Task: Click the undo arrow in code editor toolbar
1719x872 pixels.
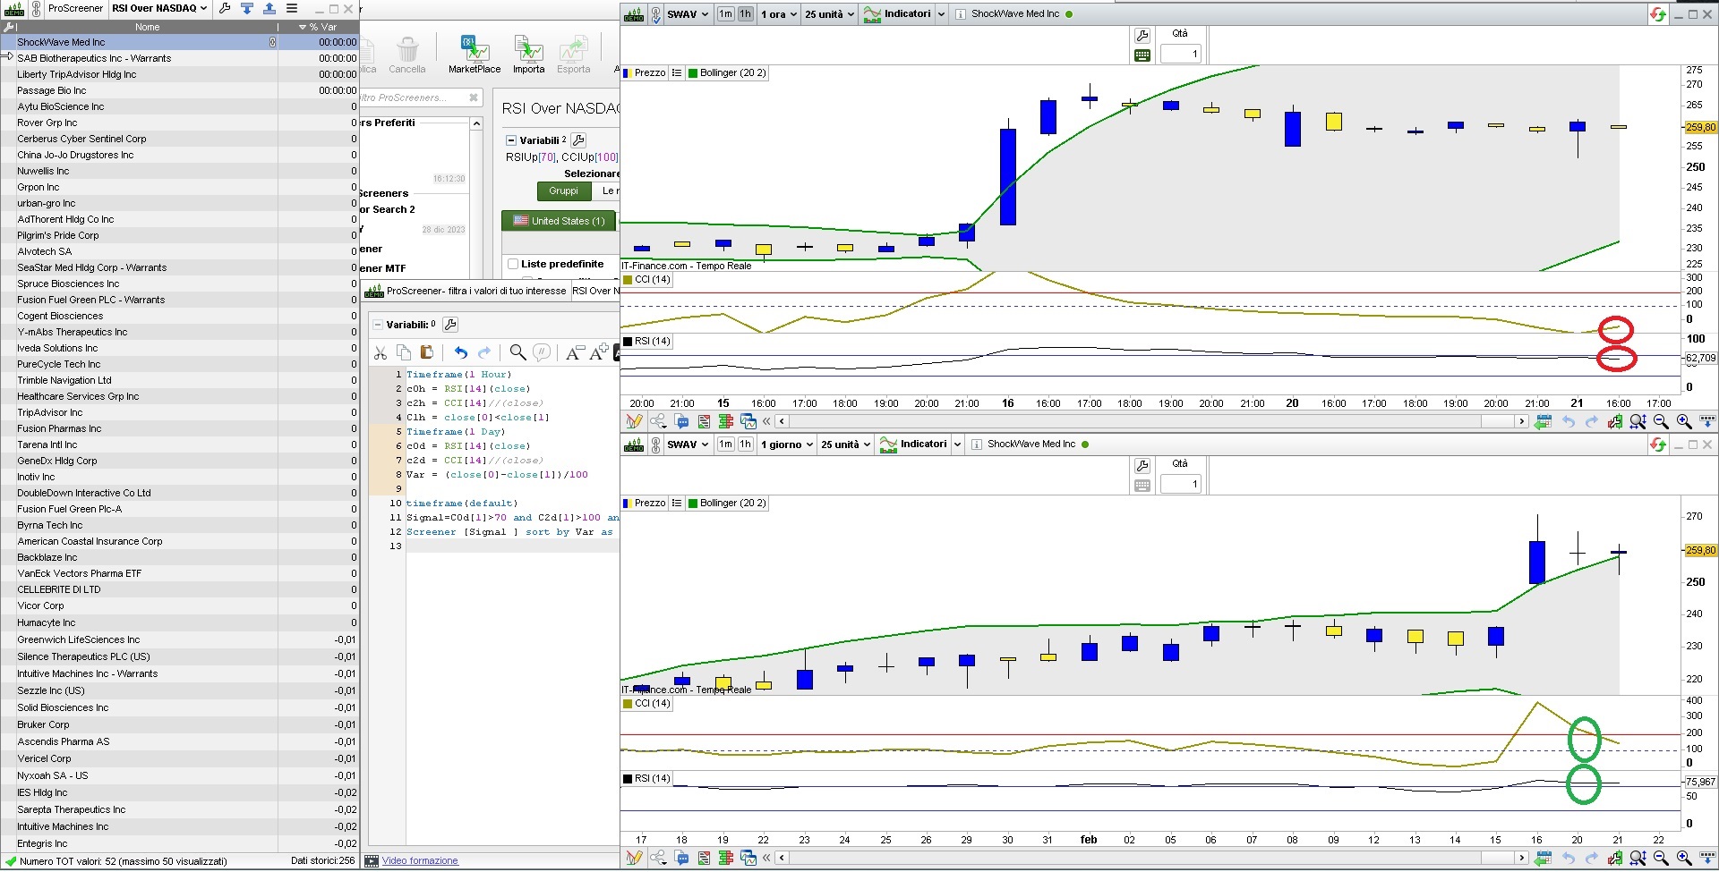Action: pyautogui.click(x=460, y=352)
